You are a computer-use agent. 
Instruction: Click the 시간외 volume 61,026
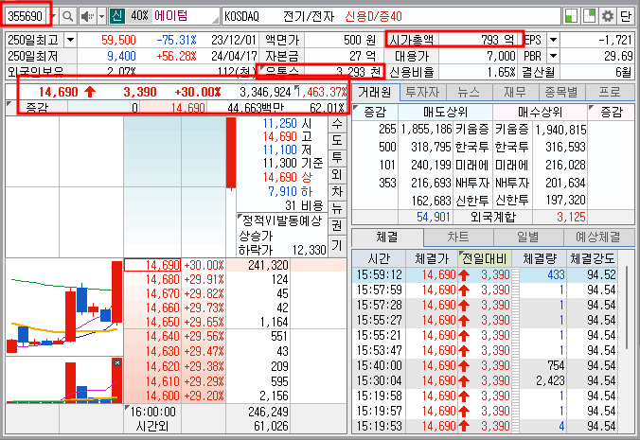[271, 426]
